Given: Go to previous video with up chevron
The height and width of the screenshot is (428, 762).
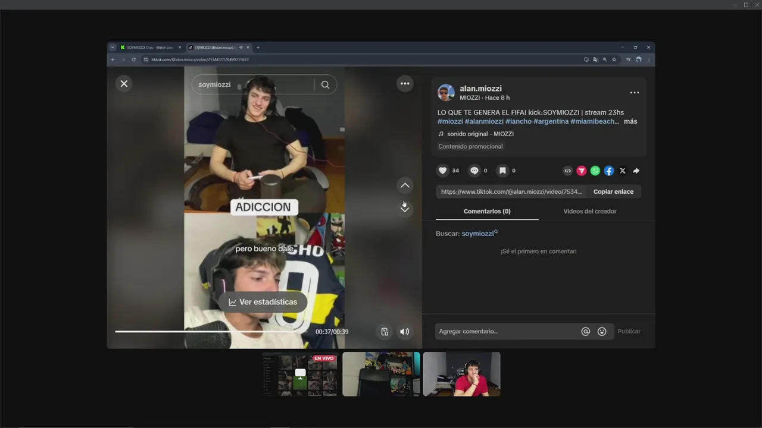Looking at the screenshot, I should point(405,185).
